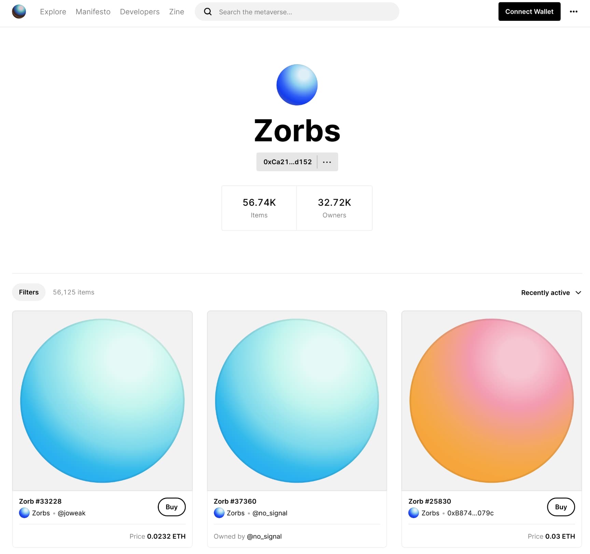The width and height of the screenshot is (590, 554).
Task: Expand the Recently active sort dropdown
Action: tap(551, 293)
